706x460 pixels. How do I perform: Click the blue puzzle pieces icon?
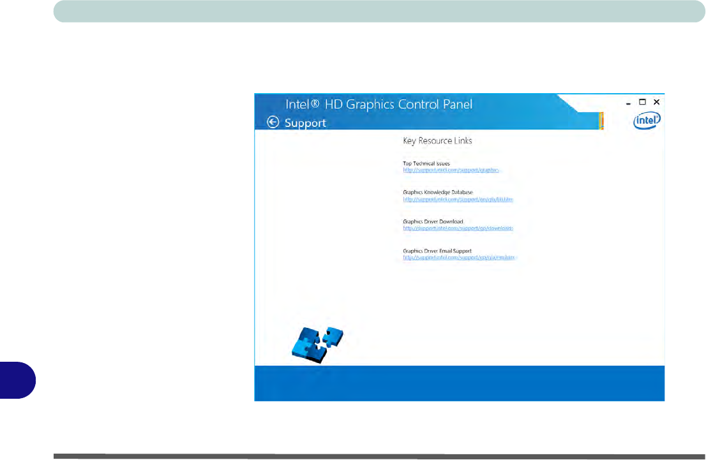pyautogui.click(x=317, y=345)
